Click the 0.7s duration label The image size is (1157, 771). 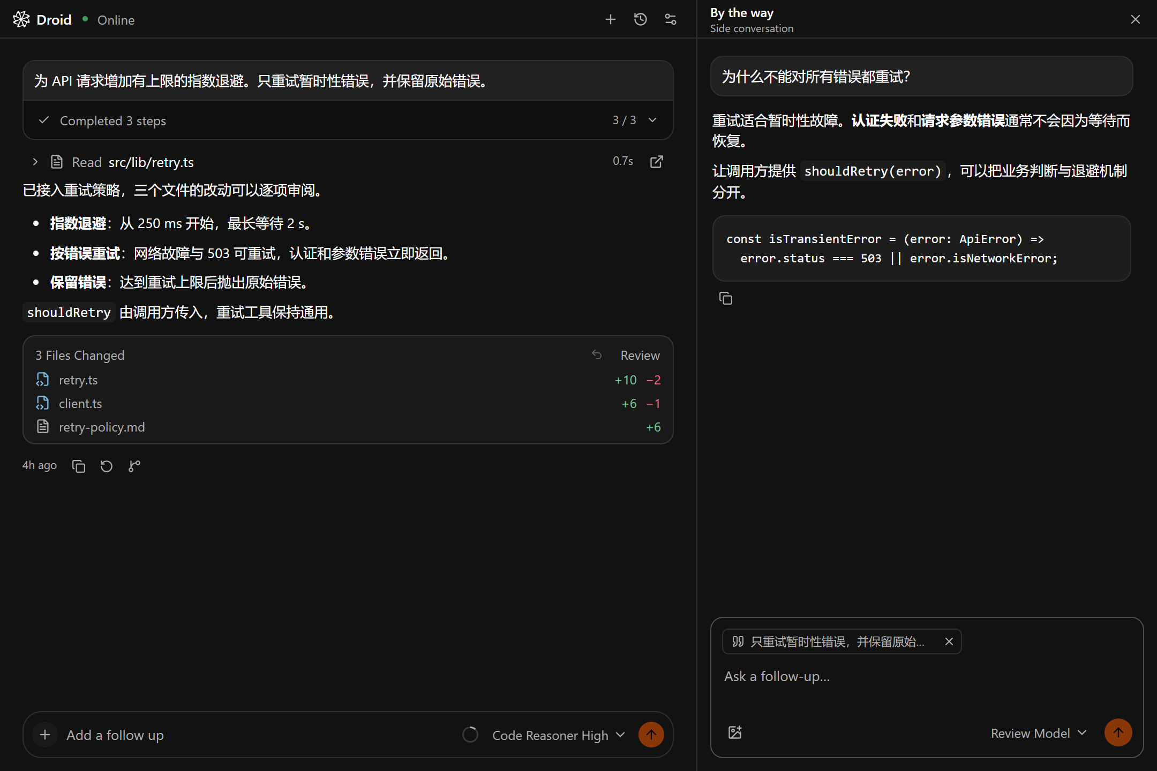pos(623,161)
